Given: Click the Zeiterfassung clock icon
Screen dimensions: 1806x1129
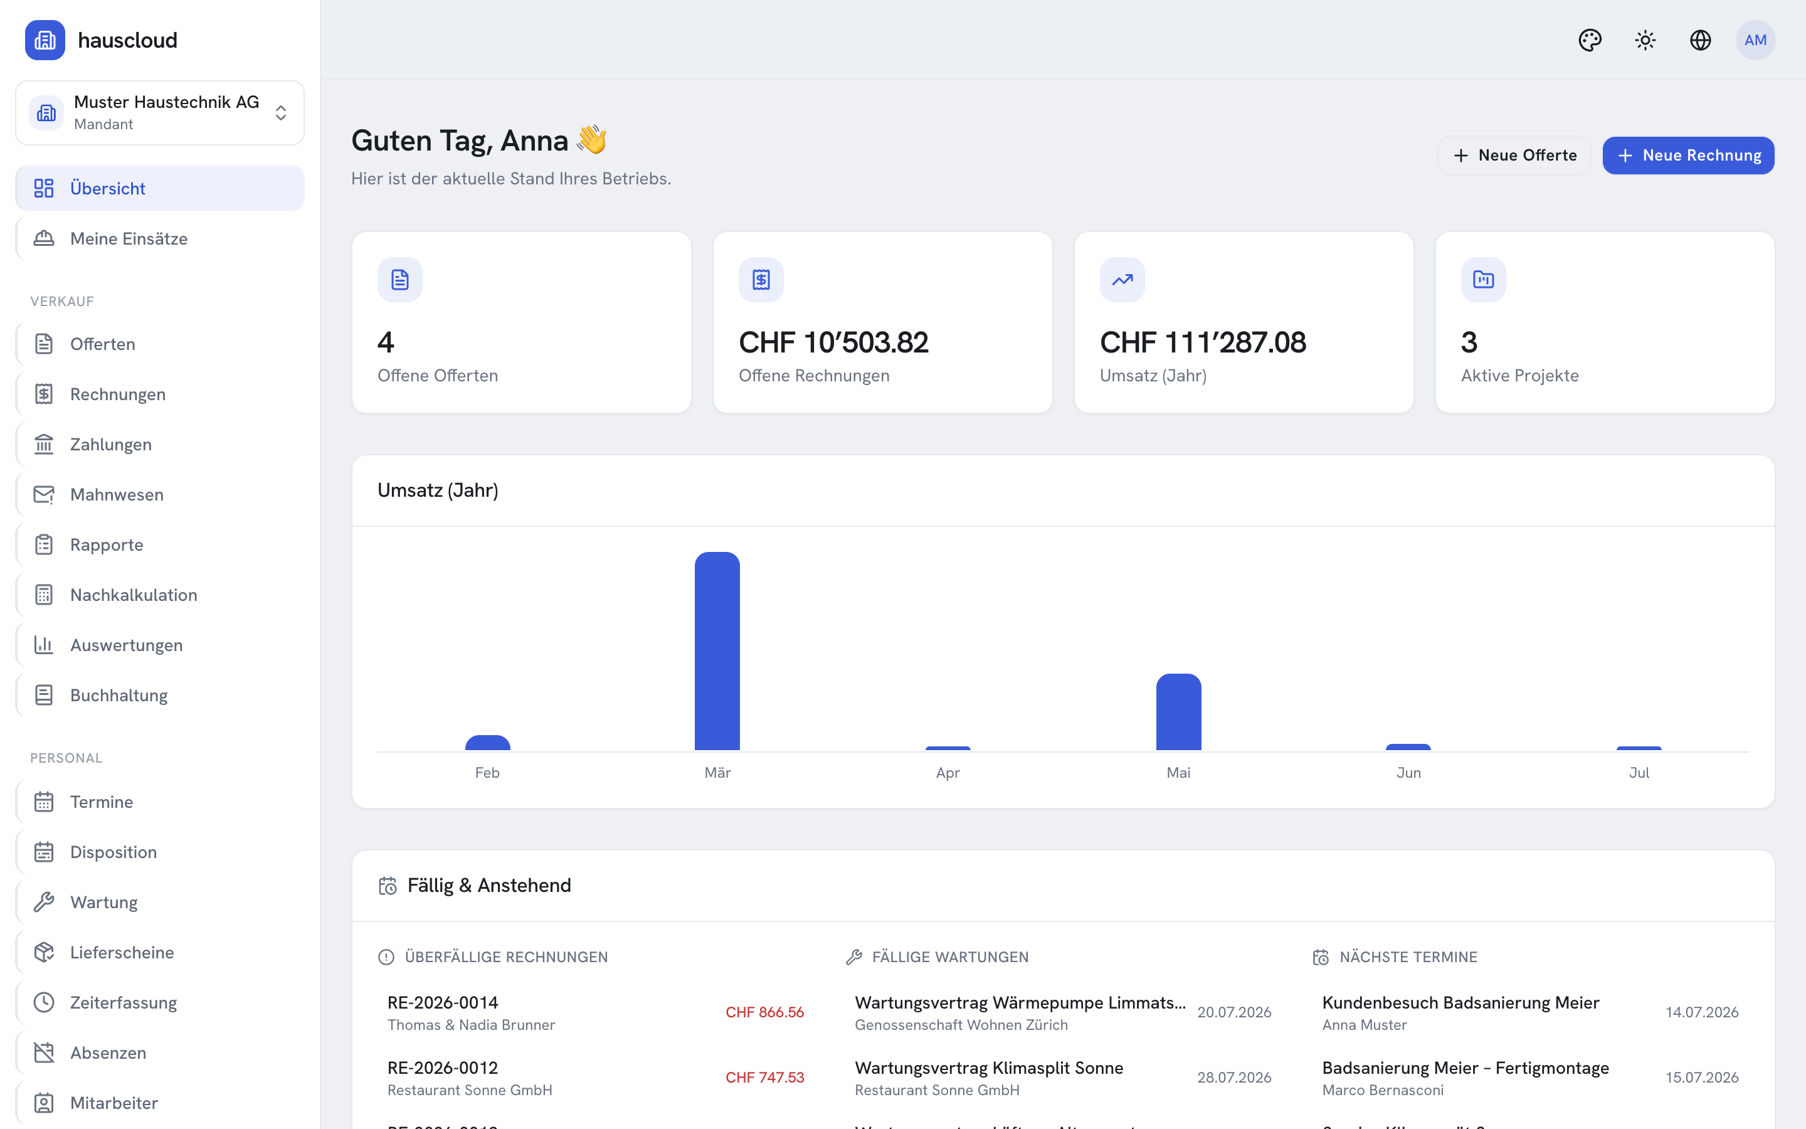Looking at the screenshot, I should point(44,1002).
